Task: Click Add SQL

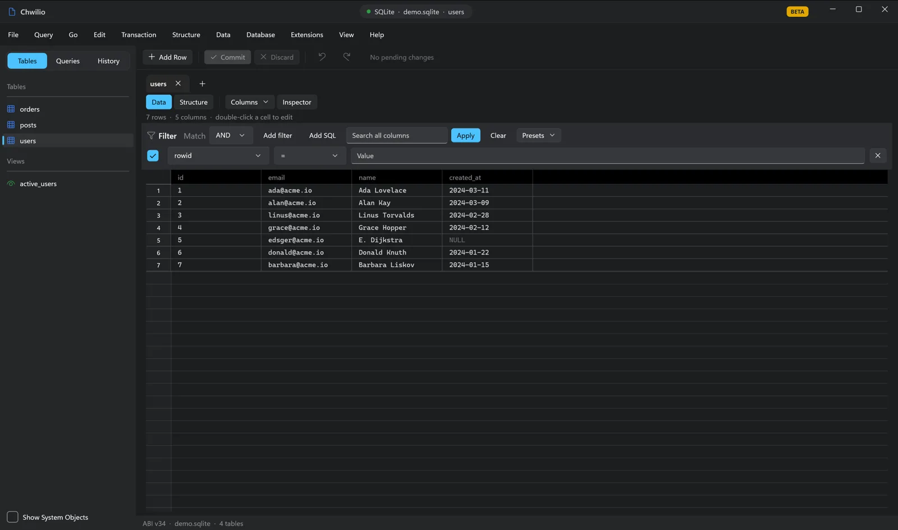Action: coord(323,135)
